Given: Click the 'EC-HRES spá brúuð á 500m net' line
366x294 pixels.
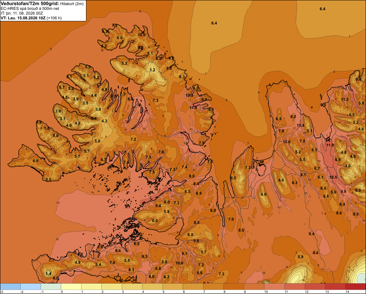Looking at the screenshot, I should click(30, 8).
